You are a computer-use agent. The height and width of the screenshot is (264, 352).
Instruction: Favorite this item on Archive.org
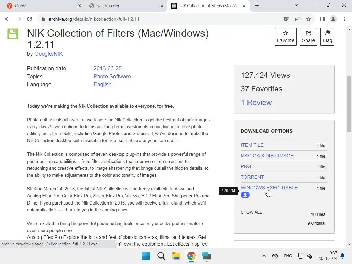286,37
